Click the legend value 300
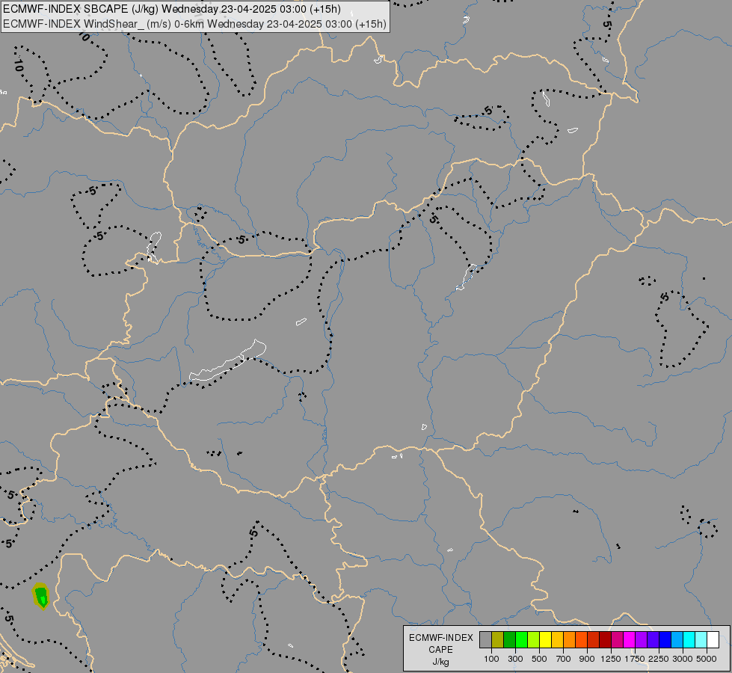This screenshot has height=673, width=732. [x=515, y=659]
